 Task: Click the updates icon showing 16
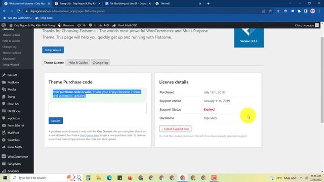click(x=81, y=25)
